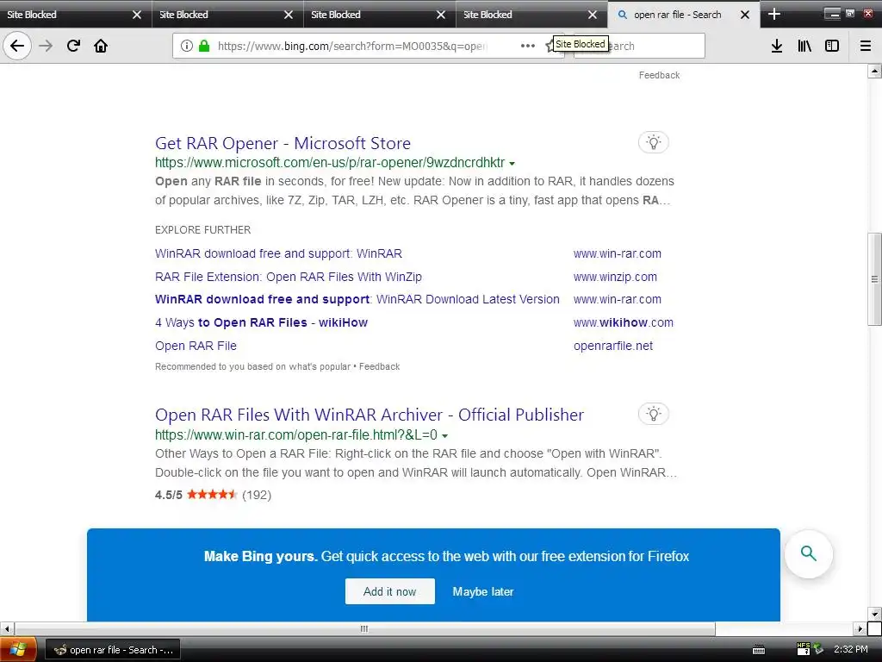Open Get RAR Opener - Microsoft Store result
The image size is (882, 662).
[283, 143]
